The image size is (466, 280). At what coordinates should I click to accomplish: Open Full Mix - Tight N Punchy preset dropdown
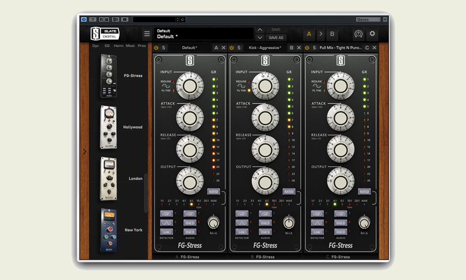click(x=341, y=48)
